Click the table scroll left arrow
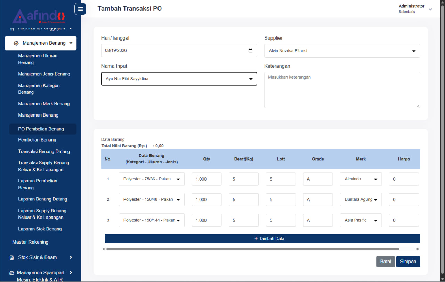This screenshot has width=445, height=282. (x=103, y=249)
